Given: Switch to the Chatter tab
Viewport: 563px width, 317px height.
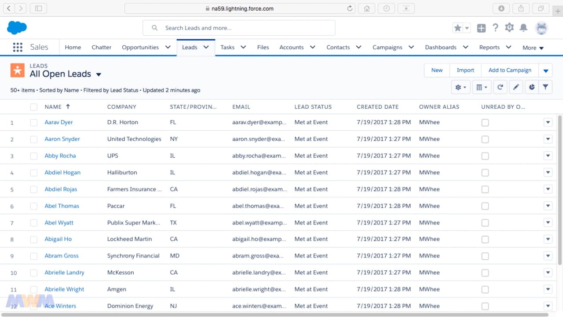Looking at the screenshot, I should (101, 48).
